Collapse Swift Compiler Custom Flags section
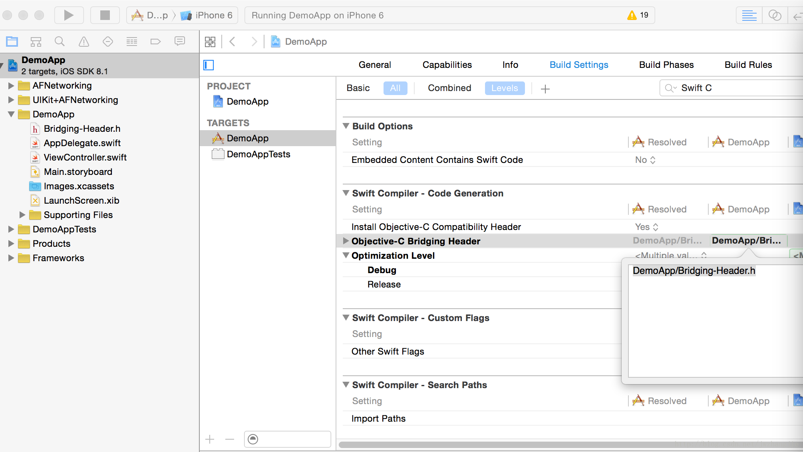The width and height of the screenshot is (803, 452). [x=346, y=317]
